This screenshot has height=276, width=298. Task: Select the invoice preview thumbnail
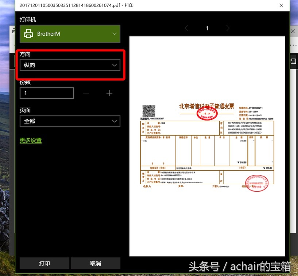point(207,146)
